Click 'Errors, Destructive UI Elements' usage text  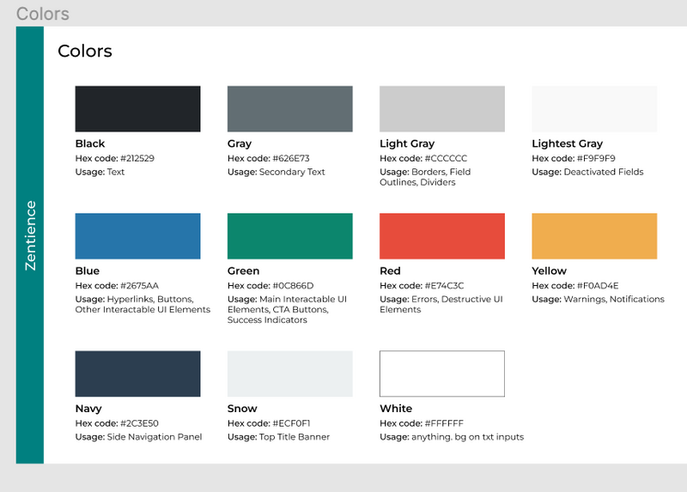[x=441, y=304]
